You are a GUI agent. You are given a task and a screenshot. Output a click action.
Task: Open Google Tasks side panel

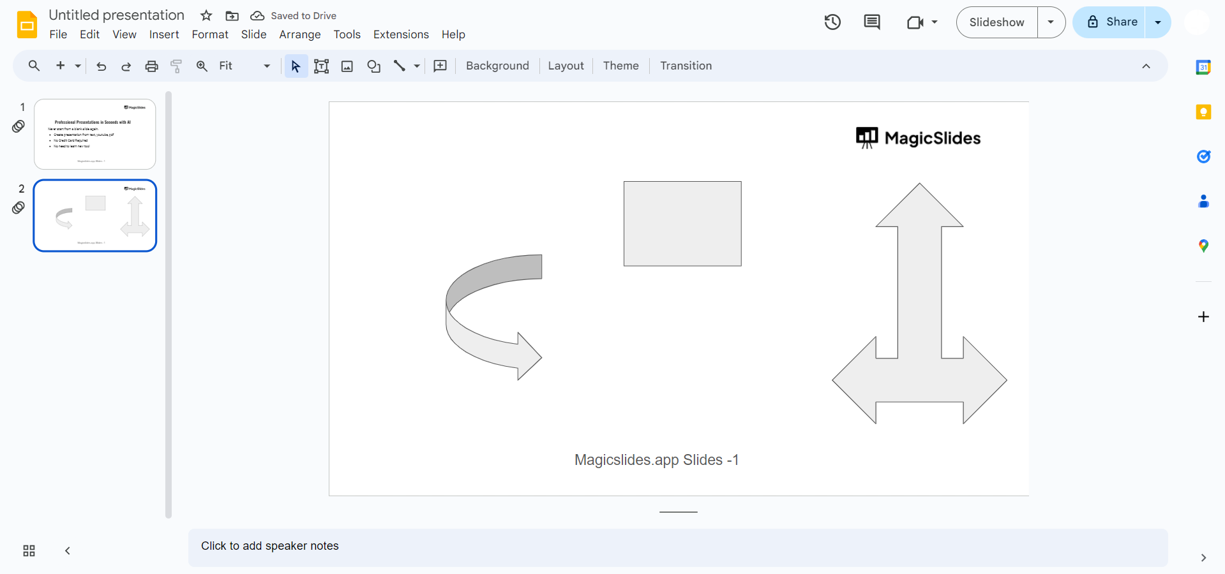(x=1203, y=156)
